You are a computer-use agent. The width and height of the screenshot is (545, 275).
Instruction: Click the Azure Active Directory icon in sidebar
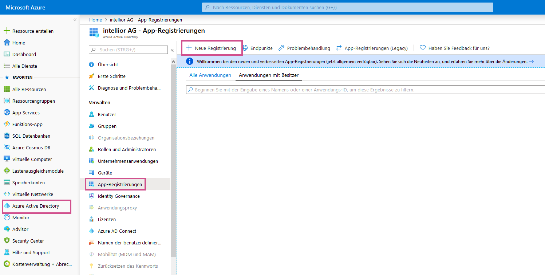coord(7,206)
